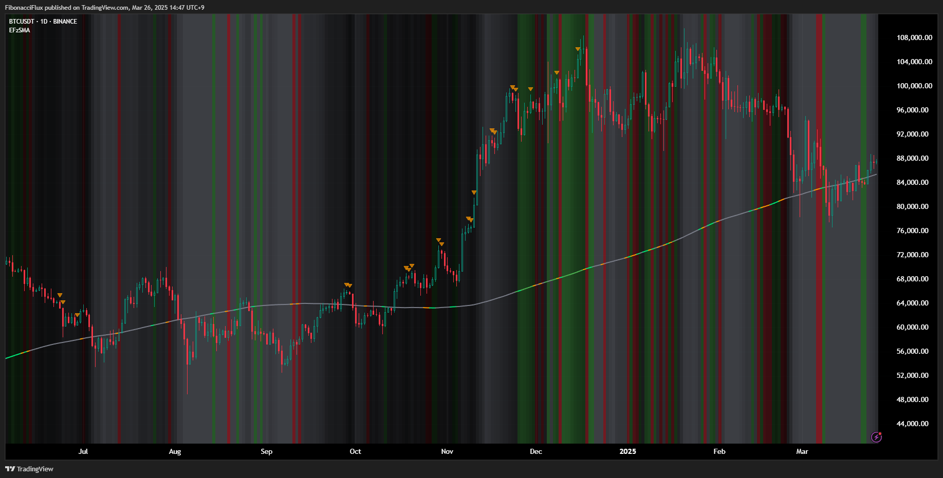Click the 56,000.00 price axis label
Image resolution: width=943 pixels, height=478 pixels.
[913, 351]
